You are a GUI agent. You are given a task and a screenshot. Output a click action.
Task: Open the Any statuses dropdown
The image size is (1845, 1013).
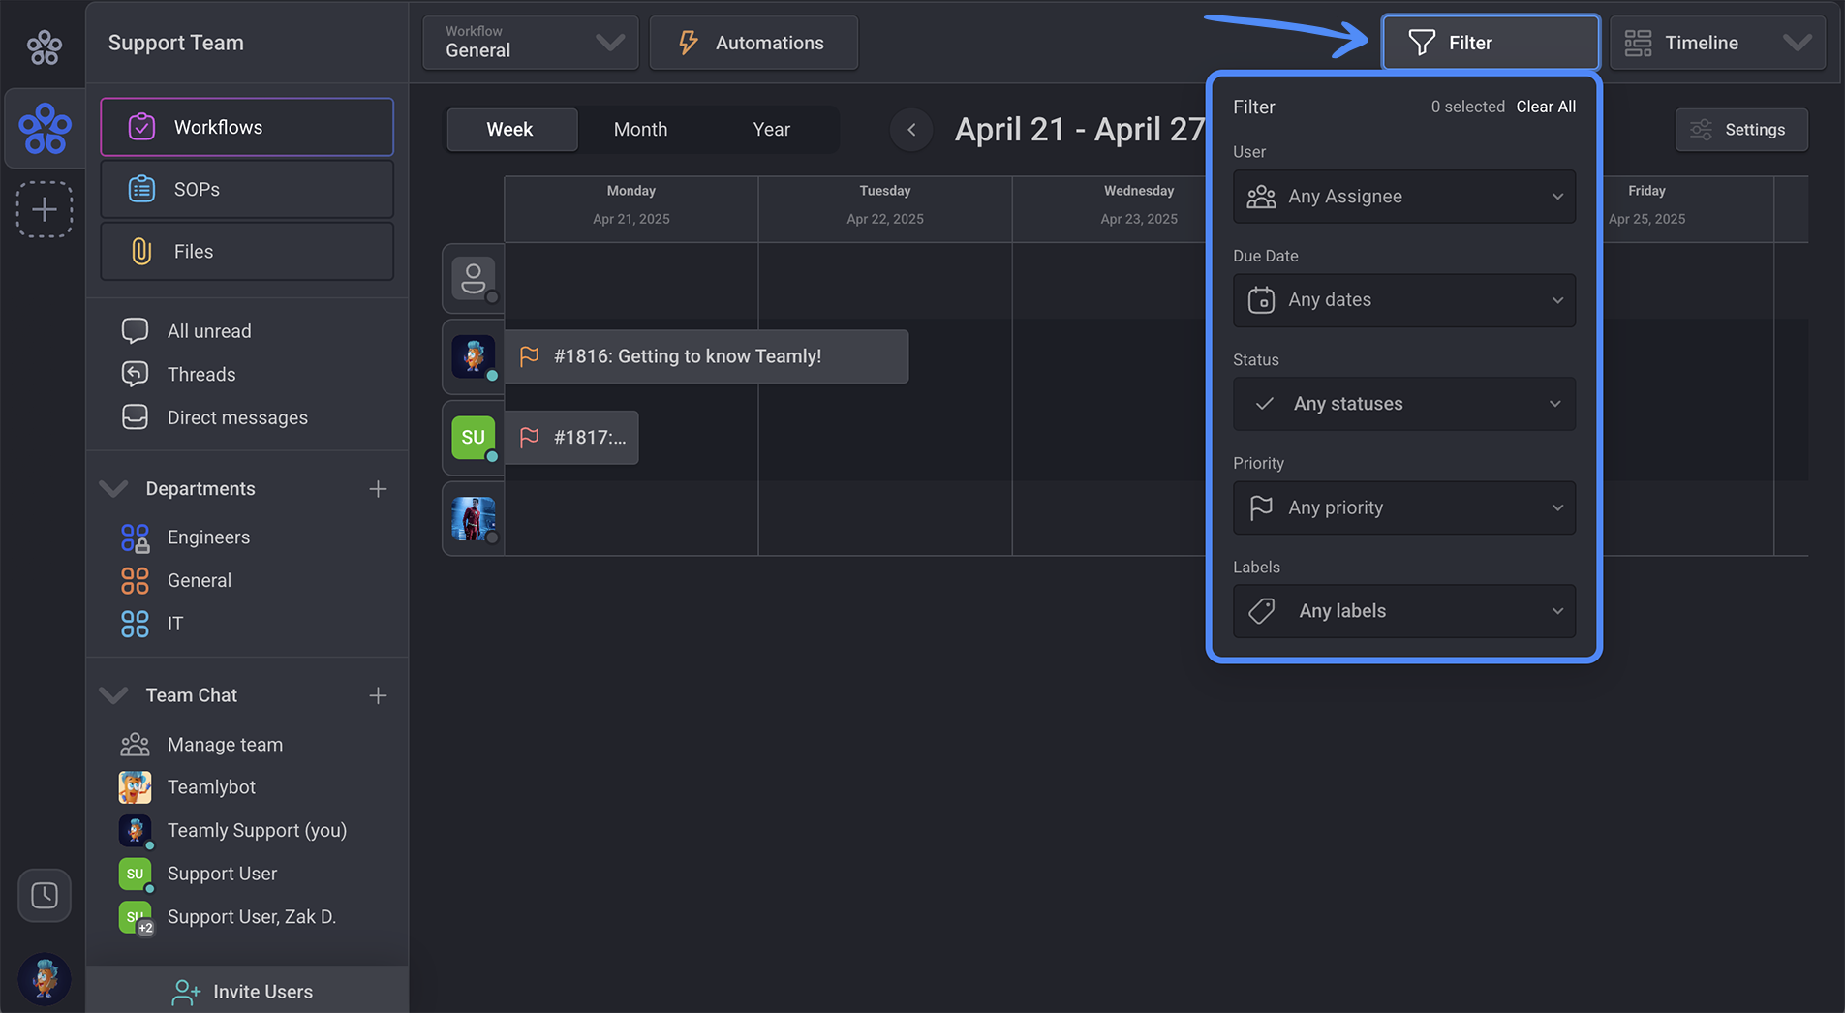[1403, 404]
